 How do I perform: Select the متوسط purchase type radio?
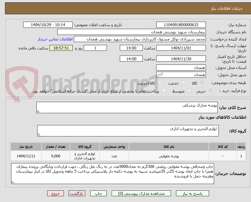tap(189, 90)
